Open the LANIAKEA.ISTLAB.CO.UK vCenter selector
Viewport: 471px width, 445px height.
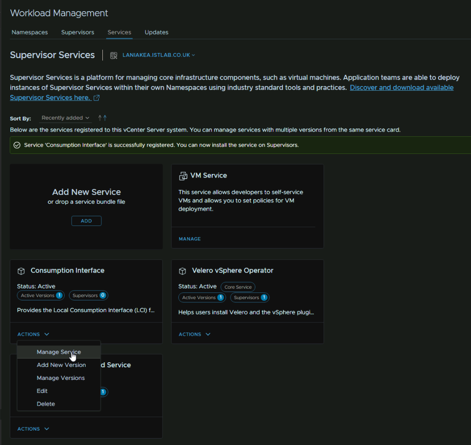click(x=159, y=55)
